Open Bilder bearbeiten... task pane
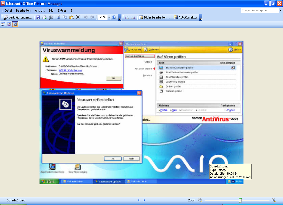The height and width of the screenshot is (205, 283). point(154,17)
